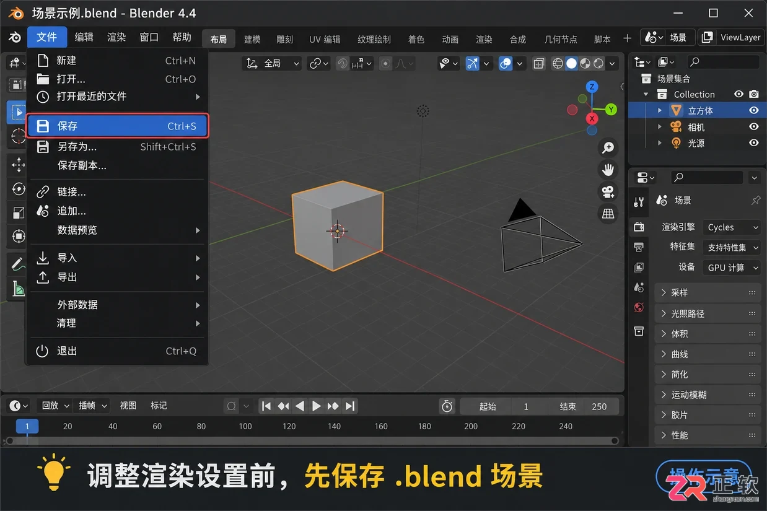Open the Output properties printer icon
Screen dimensions: 767x511
[x=639, y=247]
